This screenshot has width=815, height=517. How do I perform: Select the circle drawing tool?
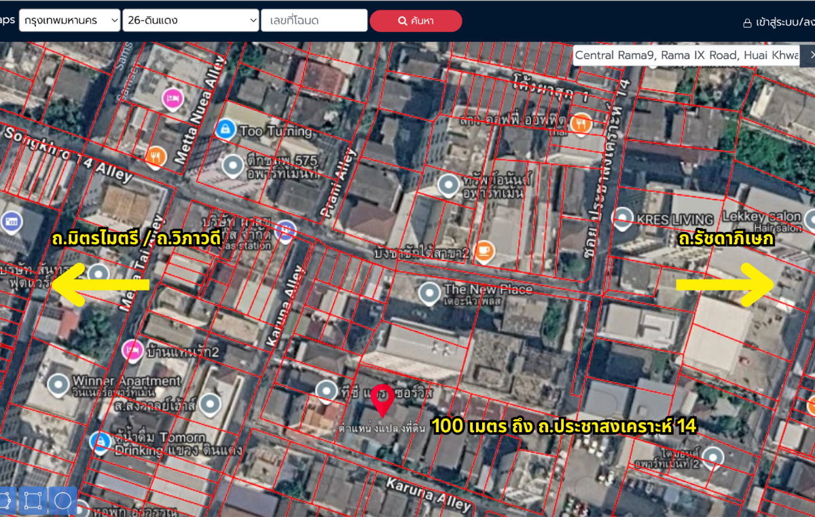pyautogui.click(x=62, y=501)
